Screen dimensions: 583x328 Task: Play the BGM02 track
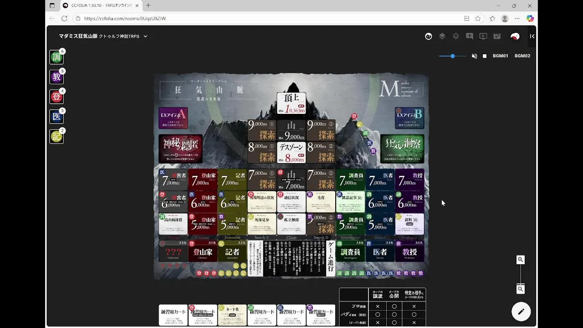[522, 56]
